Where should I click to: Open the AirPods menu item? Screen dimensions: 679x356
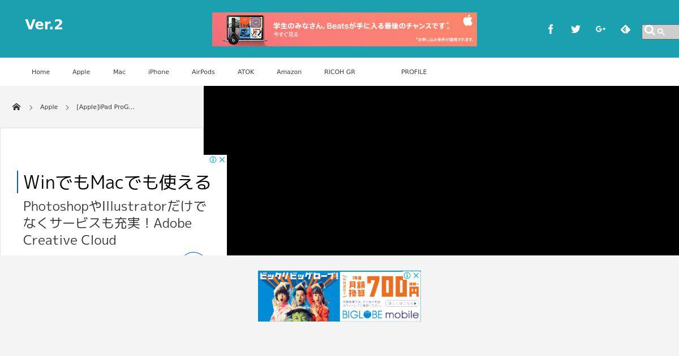203,72
